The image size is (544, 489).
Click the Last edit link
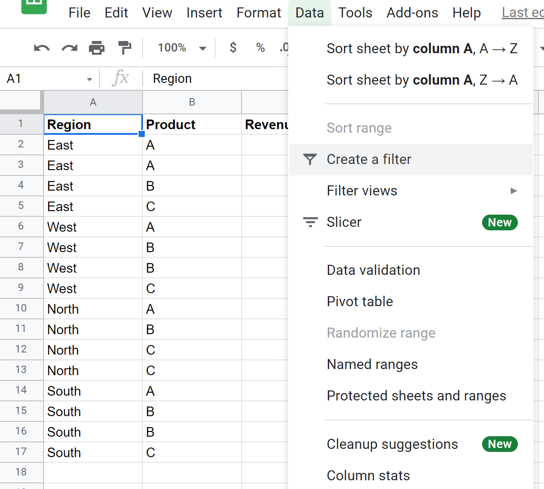(522, 13)
